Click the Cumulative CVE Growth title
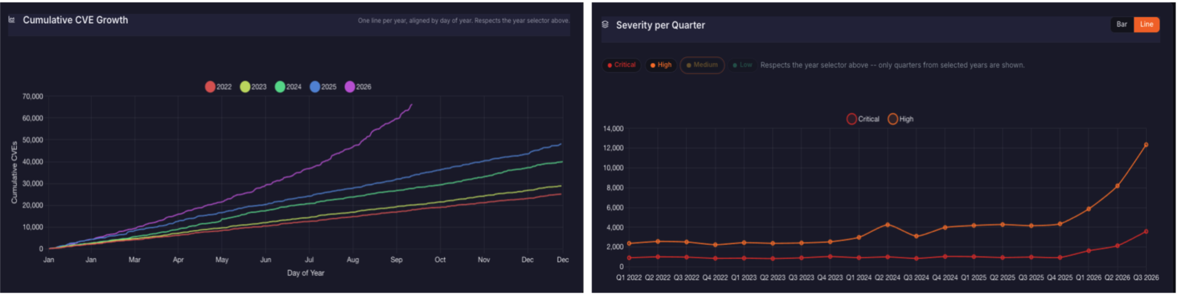The height and width of the screenshot is (295, 1178). [75, 20]
